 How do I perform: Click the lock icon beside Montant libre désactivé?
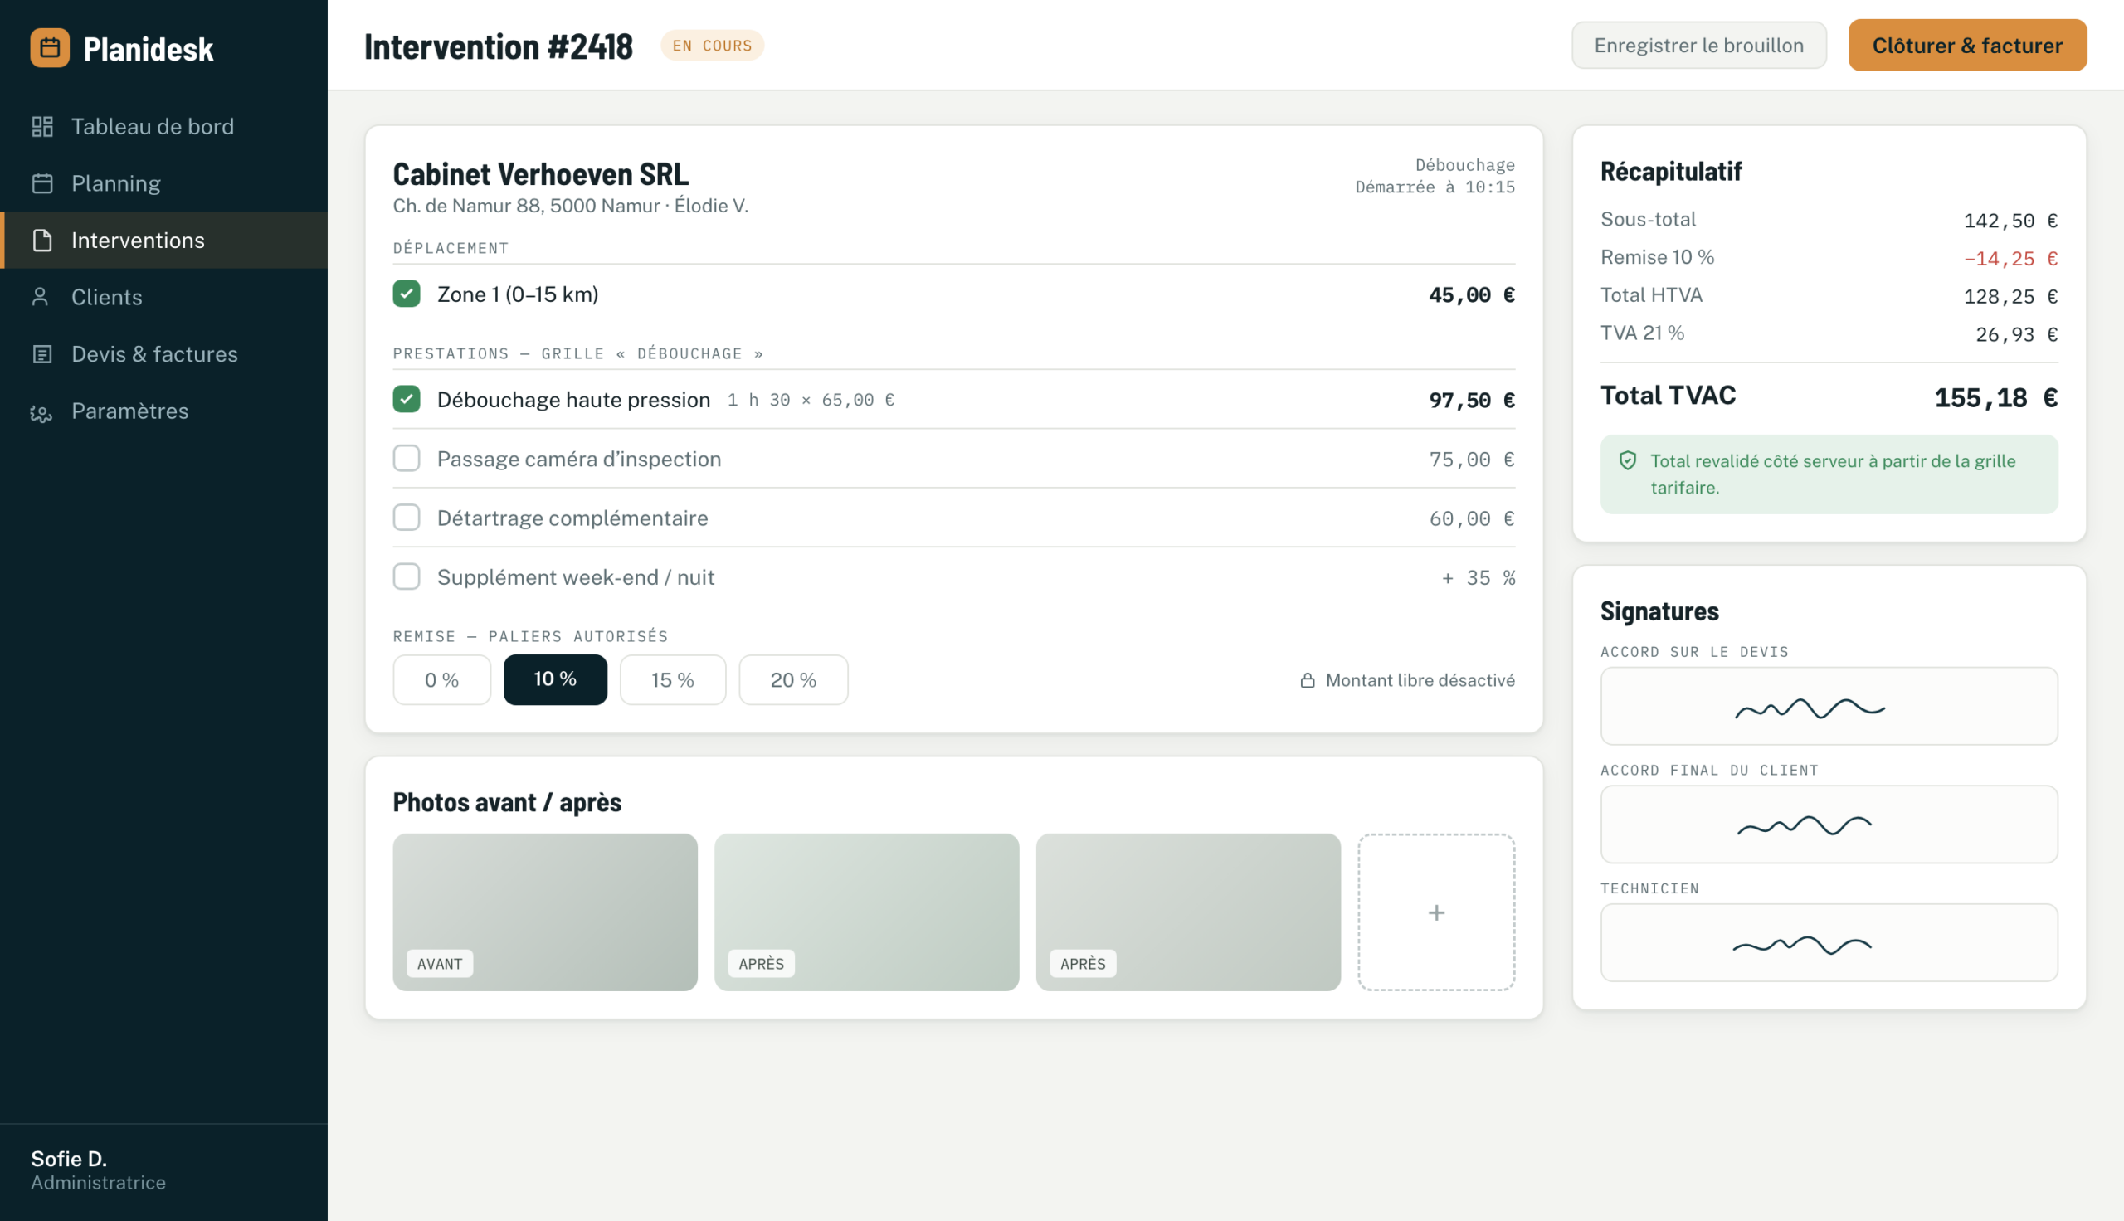1308,680
